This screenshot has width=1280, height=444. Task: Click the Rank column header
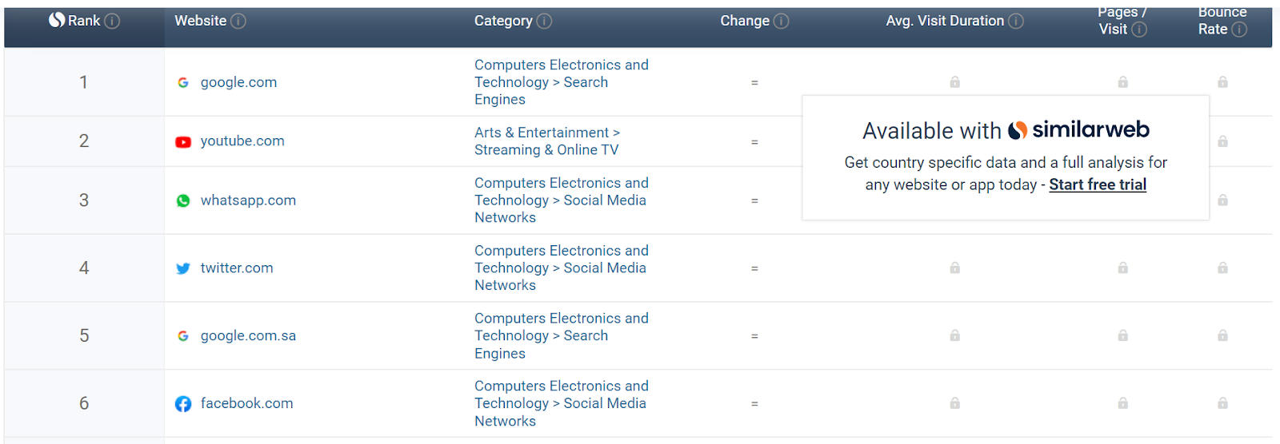coord(84,21)
